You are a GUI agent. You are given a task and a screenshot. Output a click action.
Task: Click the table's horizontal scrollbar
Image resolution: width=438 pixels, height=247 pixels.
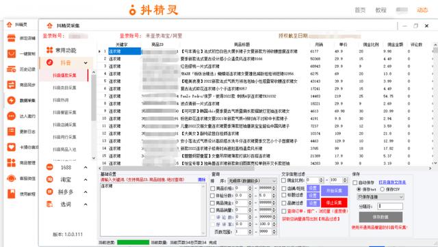178,168
